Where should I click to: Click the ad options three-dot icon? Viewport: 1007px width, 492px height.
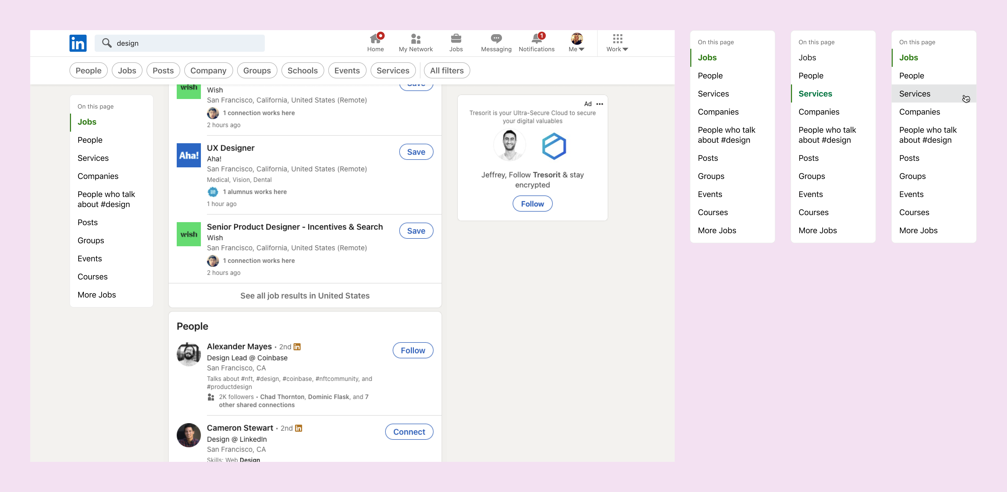(600, 104)
